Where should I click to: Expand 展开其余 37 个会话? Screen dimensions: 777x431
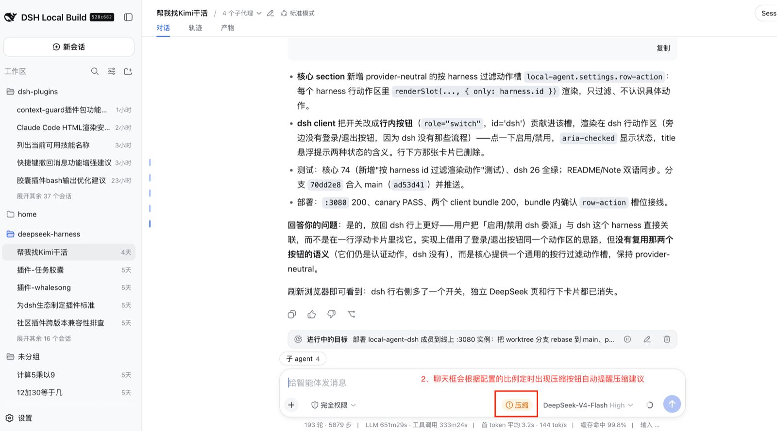[44, 196]
